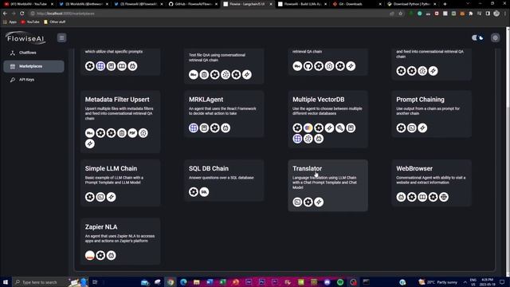Switch to the Git Downloads browser tab
Viewport: 510px width, 287px height.
[x=357, y=4]
